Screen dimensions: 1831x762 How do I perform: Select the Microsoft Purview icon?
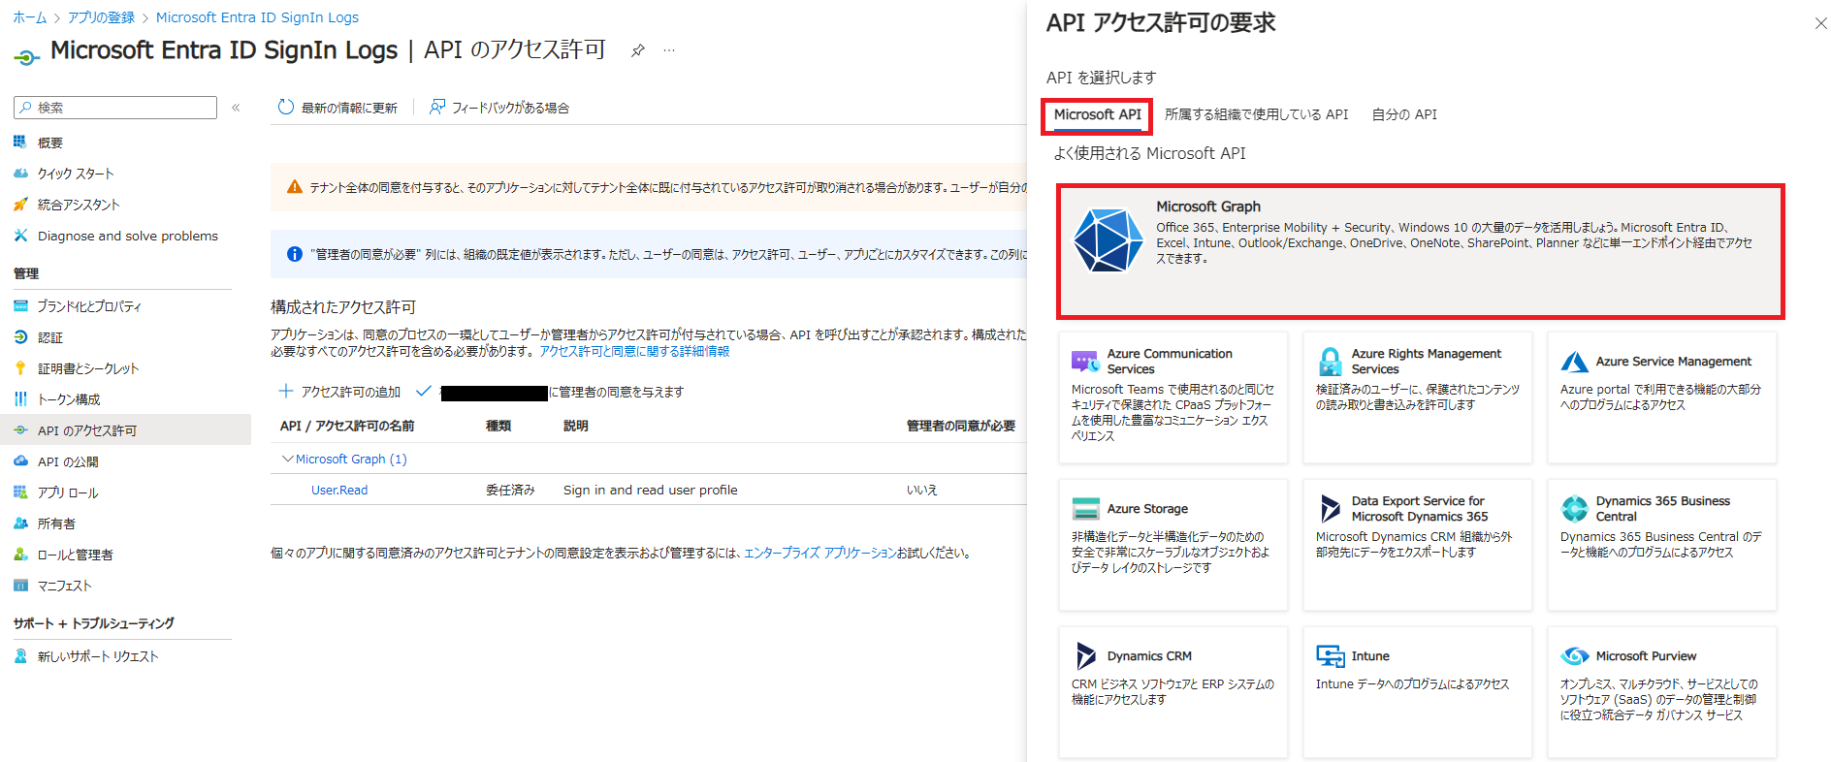tap(1575, 656)
